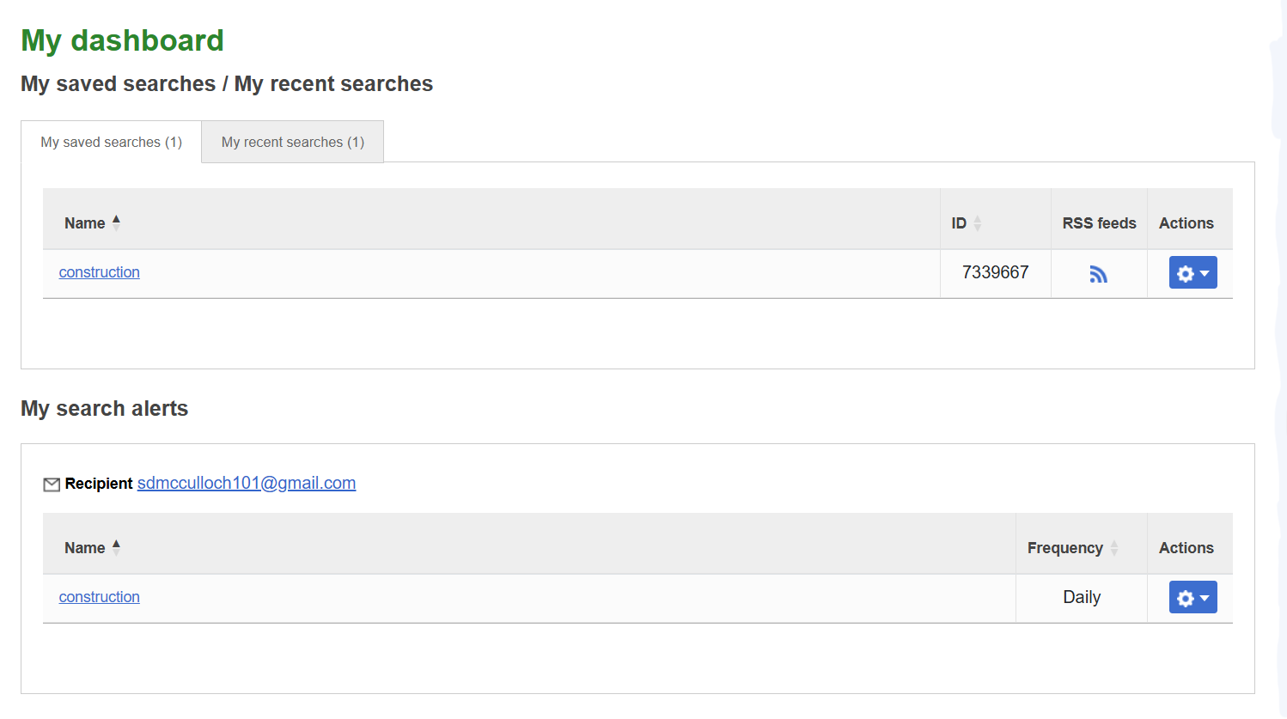
Task: Open construction link in saved searches table
Action: tap(99, 272)
